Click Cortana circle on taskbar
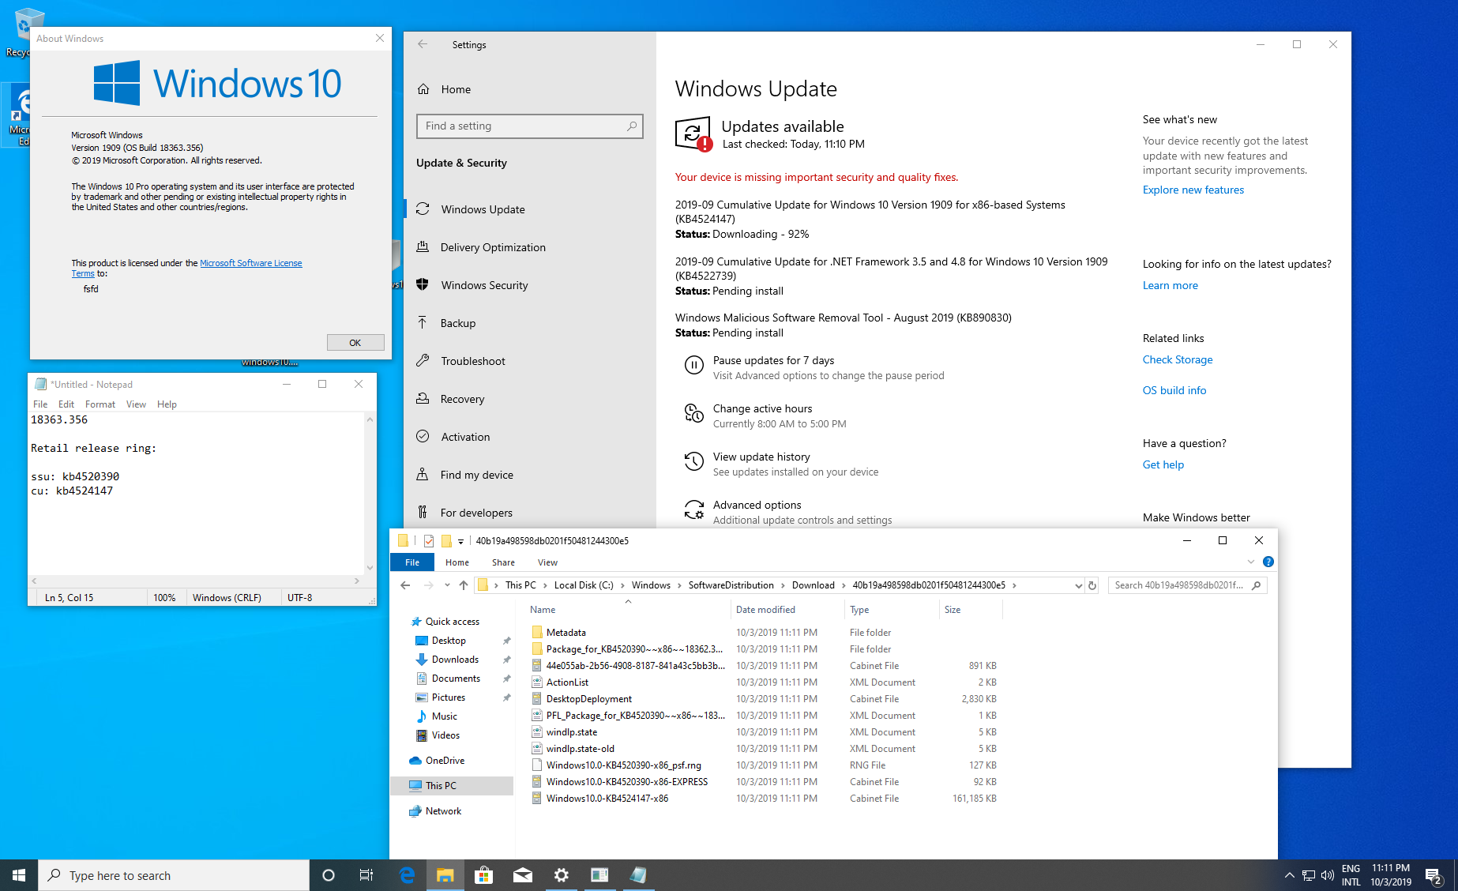 click(x=329, y=875)
